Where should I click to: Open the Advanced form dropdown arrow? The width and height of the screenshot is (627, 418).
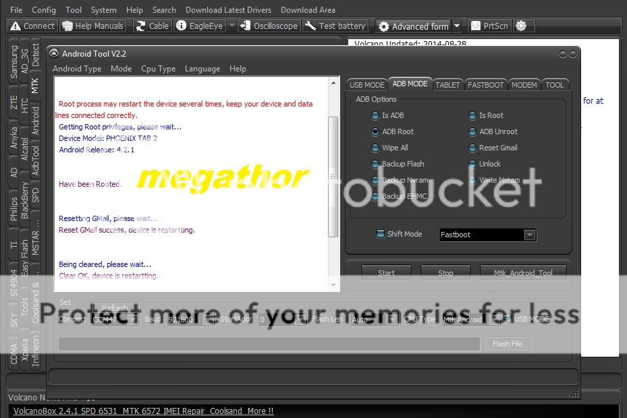point(457,26)
